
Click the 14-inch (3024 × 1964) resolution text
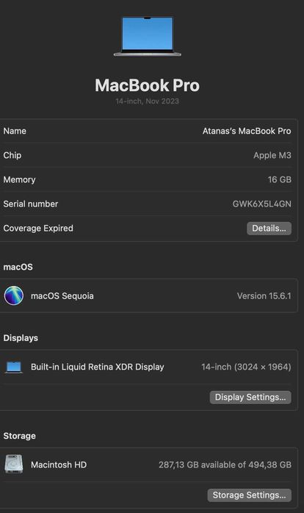point(246,367)
